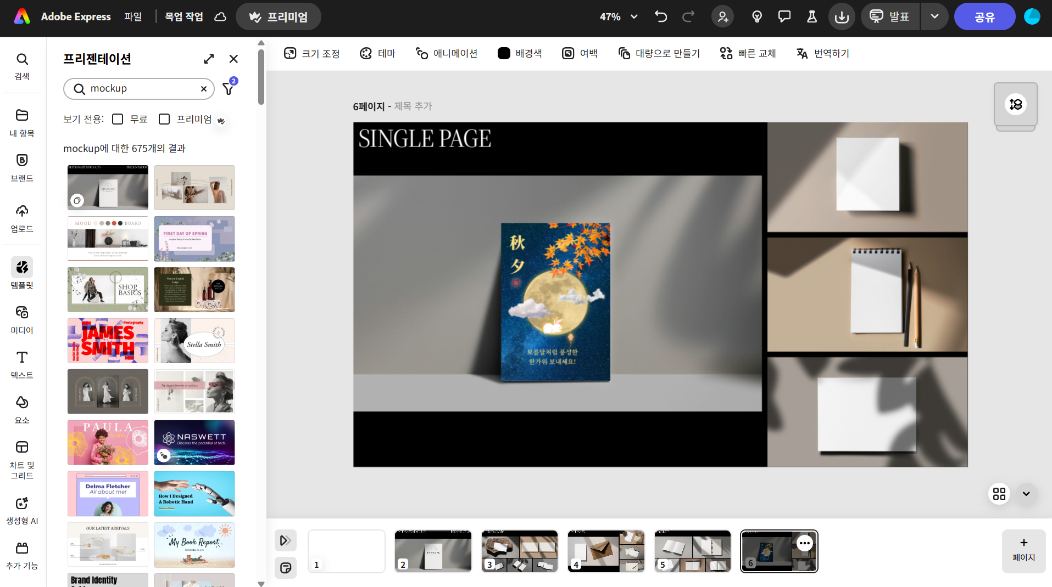
Task: Expand the chevron beside the grid view button
Action: pyautogui.click(x=1026, y=494)
